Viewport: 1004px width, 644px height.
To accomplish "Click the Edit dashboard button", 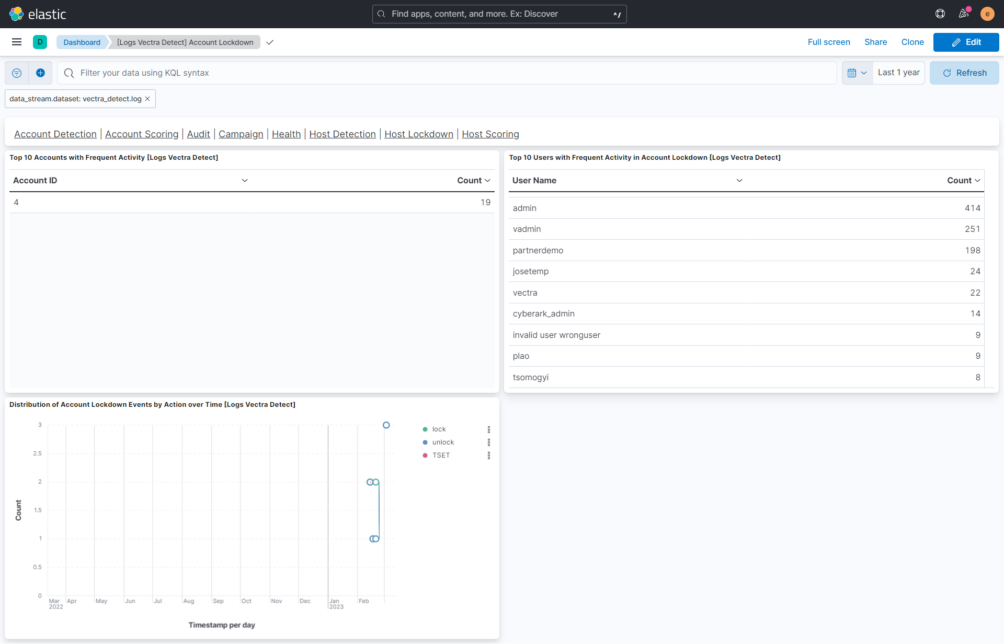I will point(966,42).
